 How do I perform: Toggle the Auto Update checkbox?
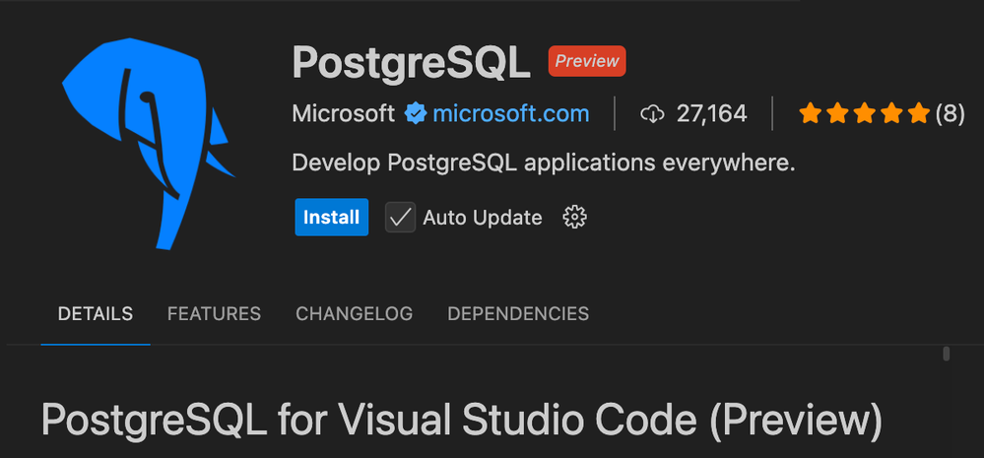pos(400,218)
